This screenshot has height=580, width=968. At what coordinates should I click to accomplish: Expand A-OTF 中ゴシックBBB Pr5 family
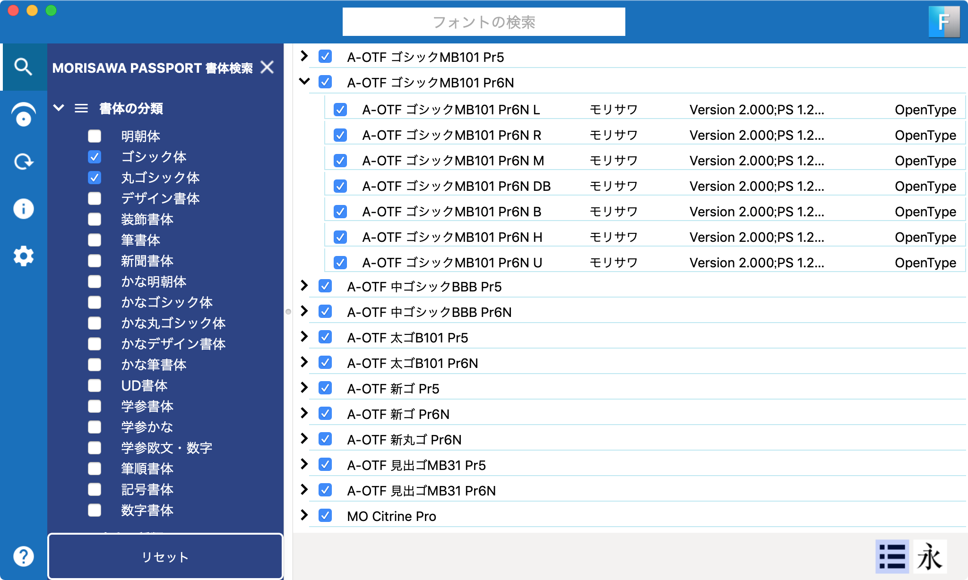coord(304,285)
